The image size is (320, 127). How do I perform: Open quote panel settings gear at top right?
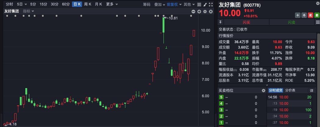coord(317,3)
